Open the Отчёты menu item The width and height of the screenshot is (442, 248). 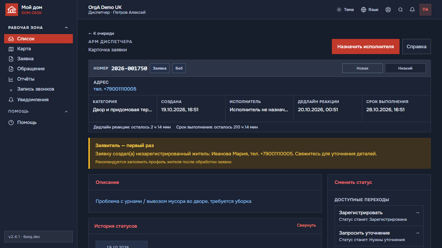(38, 79)
